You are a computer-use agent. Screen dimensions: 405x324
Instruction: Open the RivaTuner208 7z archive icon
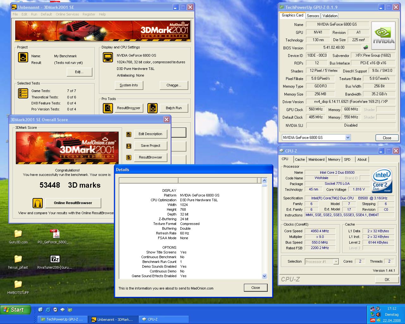click(x=55, y=262)
